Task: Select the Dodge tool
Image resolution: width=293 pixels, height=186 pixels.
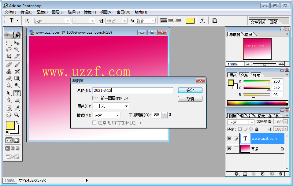Action: click(17, 85)
